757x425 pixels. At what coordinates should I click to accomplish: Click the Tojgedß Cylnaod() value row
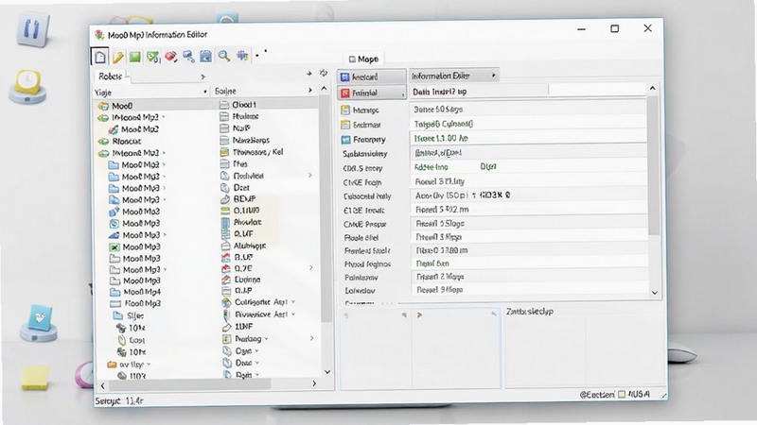pos(528,124)
